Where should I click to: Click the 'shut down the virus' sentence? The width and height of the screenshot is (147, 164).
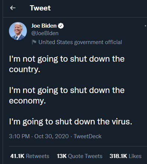pos(71,121)
